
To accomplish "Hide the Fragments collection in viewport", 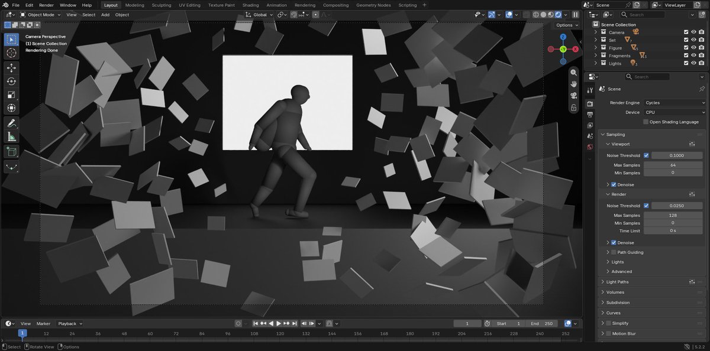I will coord(693,56).
